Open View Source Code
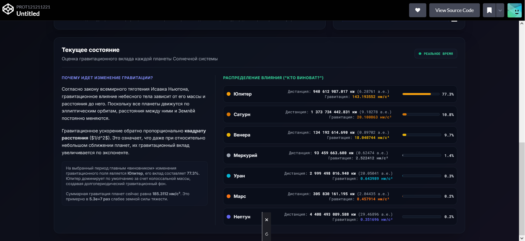Viewport: 525px width, 241px height. point(454,10)
